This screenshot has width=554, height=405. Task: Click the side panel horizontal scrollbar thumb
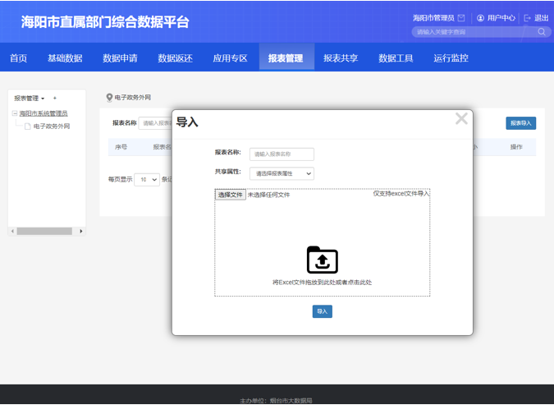click(x=44, y=231)
